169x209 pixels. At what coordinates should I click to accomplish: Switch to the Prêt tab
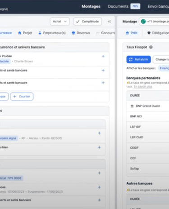pos(132,33)
